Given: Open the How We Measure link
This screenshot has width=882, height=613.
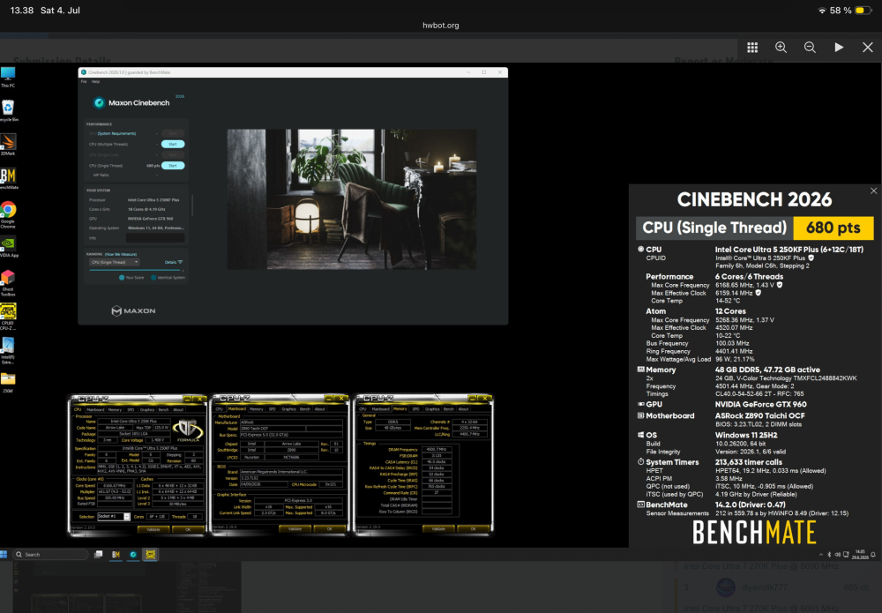Looking at the screenshot, I should tap(120, 254).
